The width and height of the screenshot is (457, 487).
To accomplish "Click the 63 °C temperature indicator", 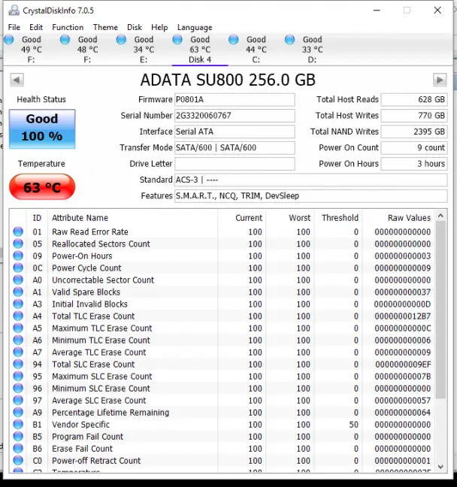I will [x=42, y=187].
